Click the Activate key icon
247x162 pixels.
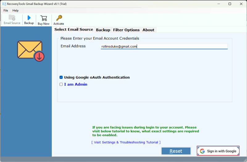[59, 20]
